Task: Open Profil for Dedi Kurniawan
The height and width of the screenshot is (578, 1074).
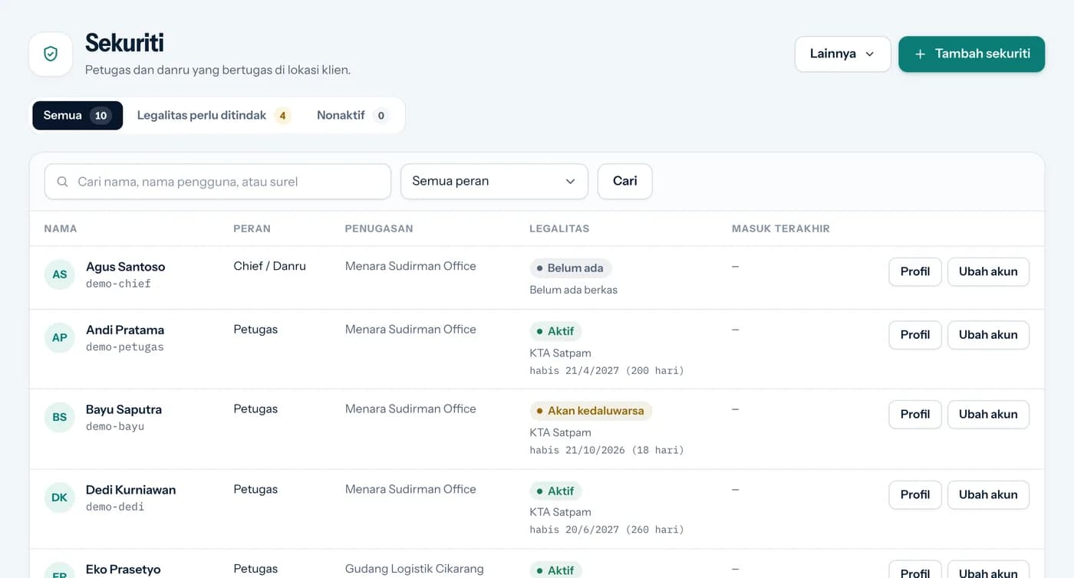Action: pos(915,494)
